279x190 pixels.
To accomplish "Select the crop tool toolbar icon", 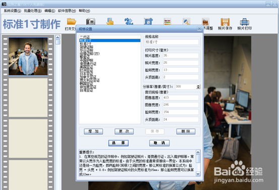I will 148,21.
